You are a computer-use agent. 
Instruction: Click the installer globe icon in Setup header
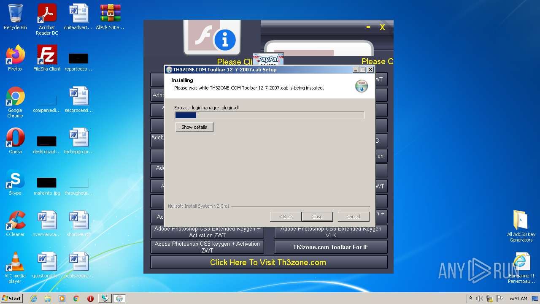tap(362, 86)
